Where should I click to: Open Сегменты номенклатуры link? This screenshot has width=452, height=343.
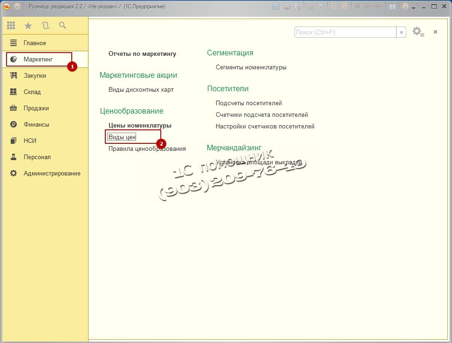point(251,67)
